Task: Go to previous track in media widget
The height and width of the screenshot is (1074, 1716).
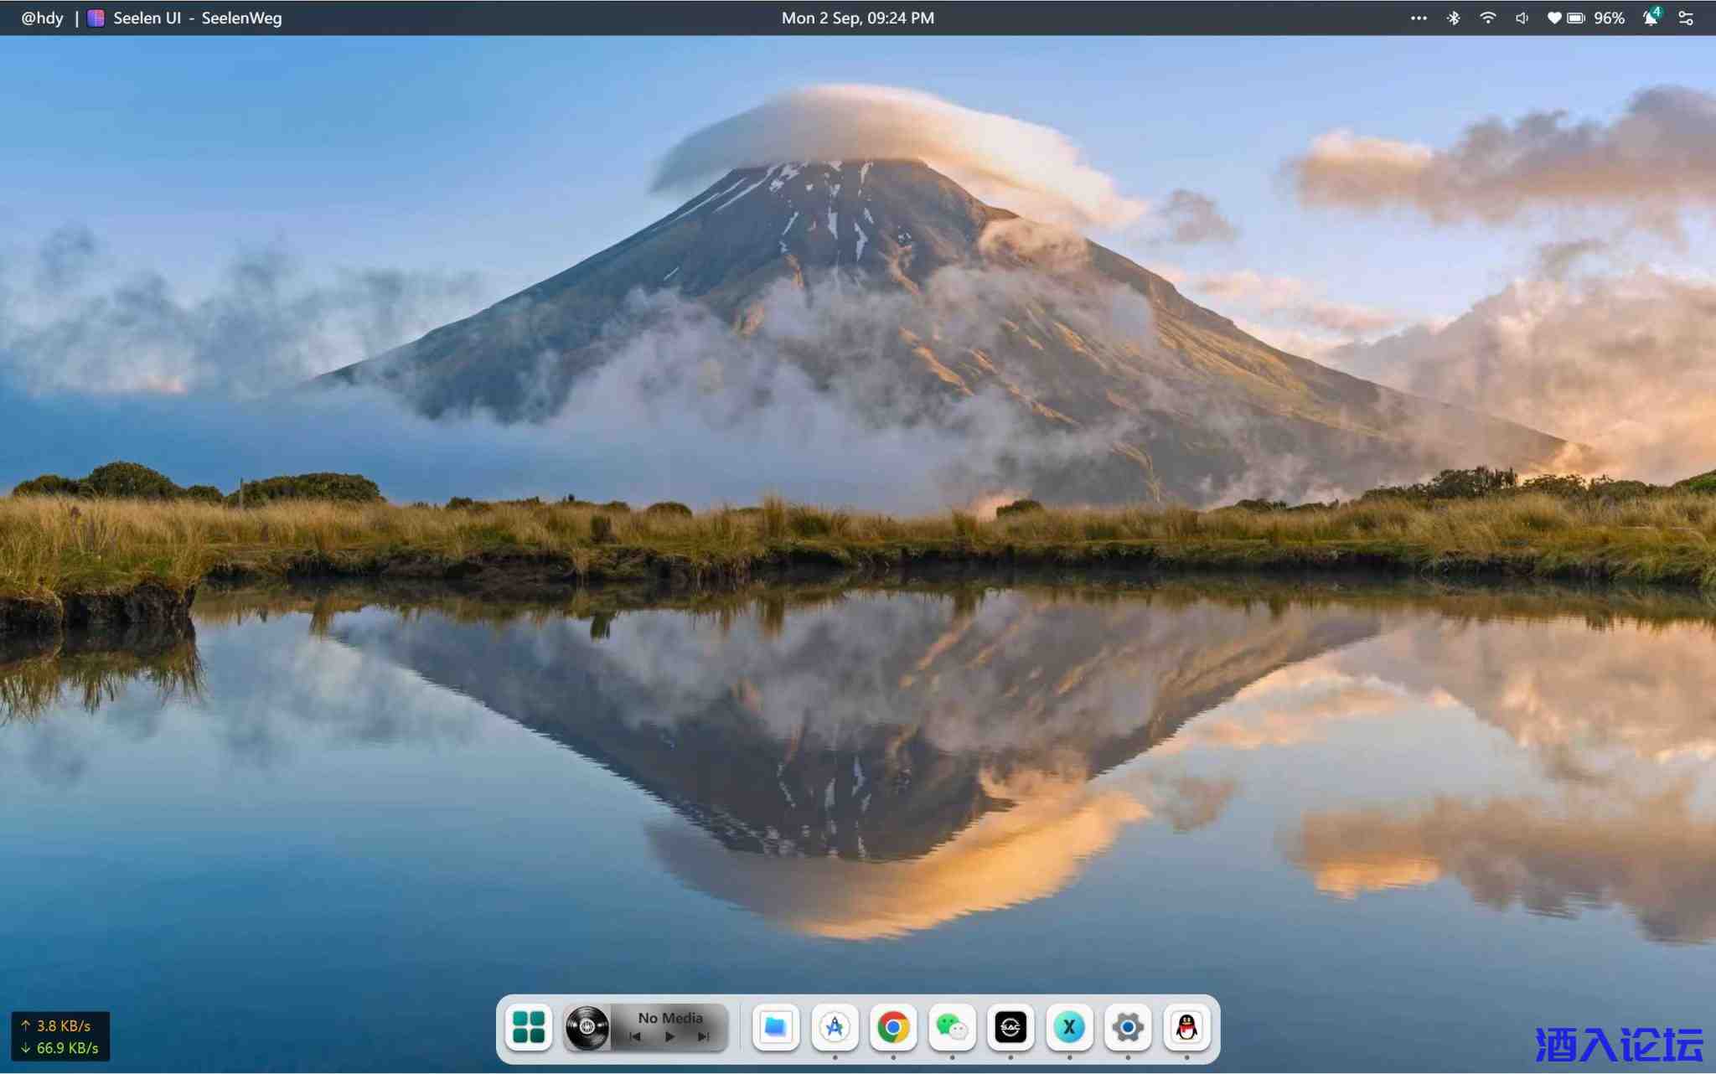Action: click(x=635, y=1037)
